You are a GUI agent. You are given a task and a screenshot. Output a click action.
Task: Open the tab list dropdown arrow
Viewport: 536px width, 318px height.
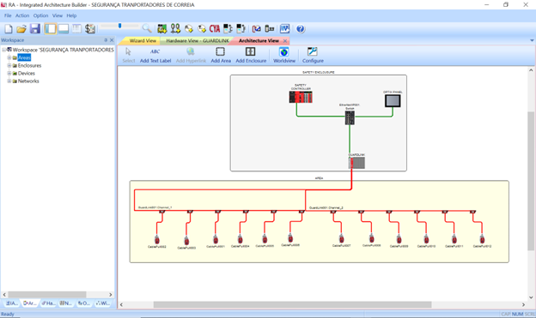click(x=532, y=40)
